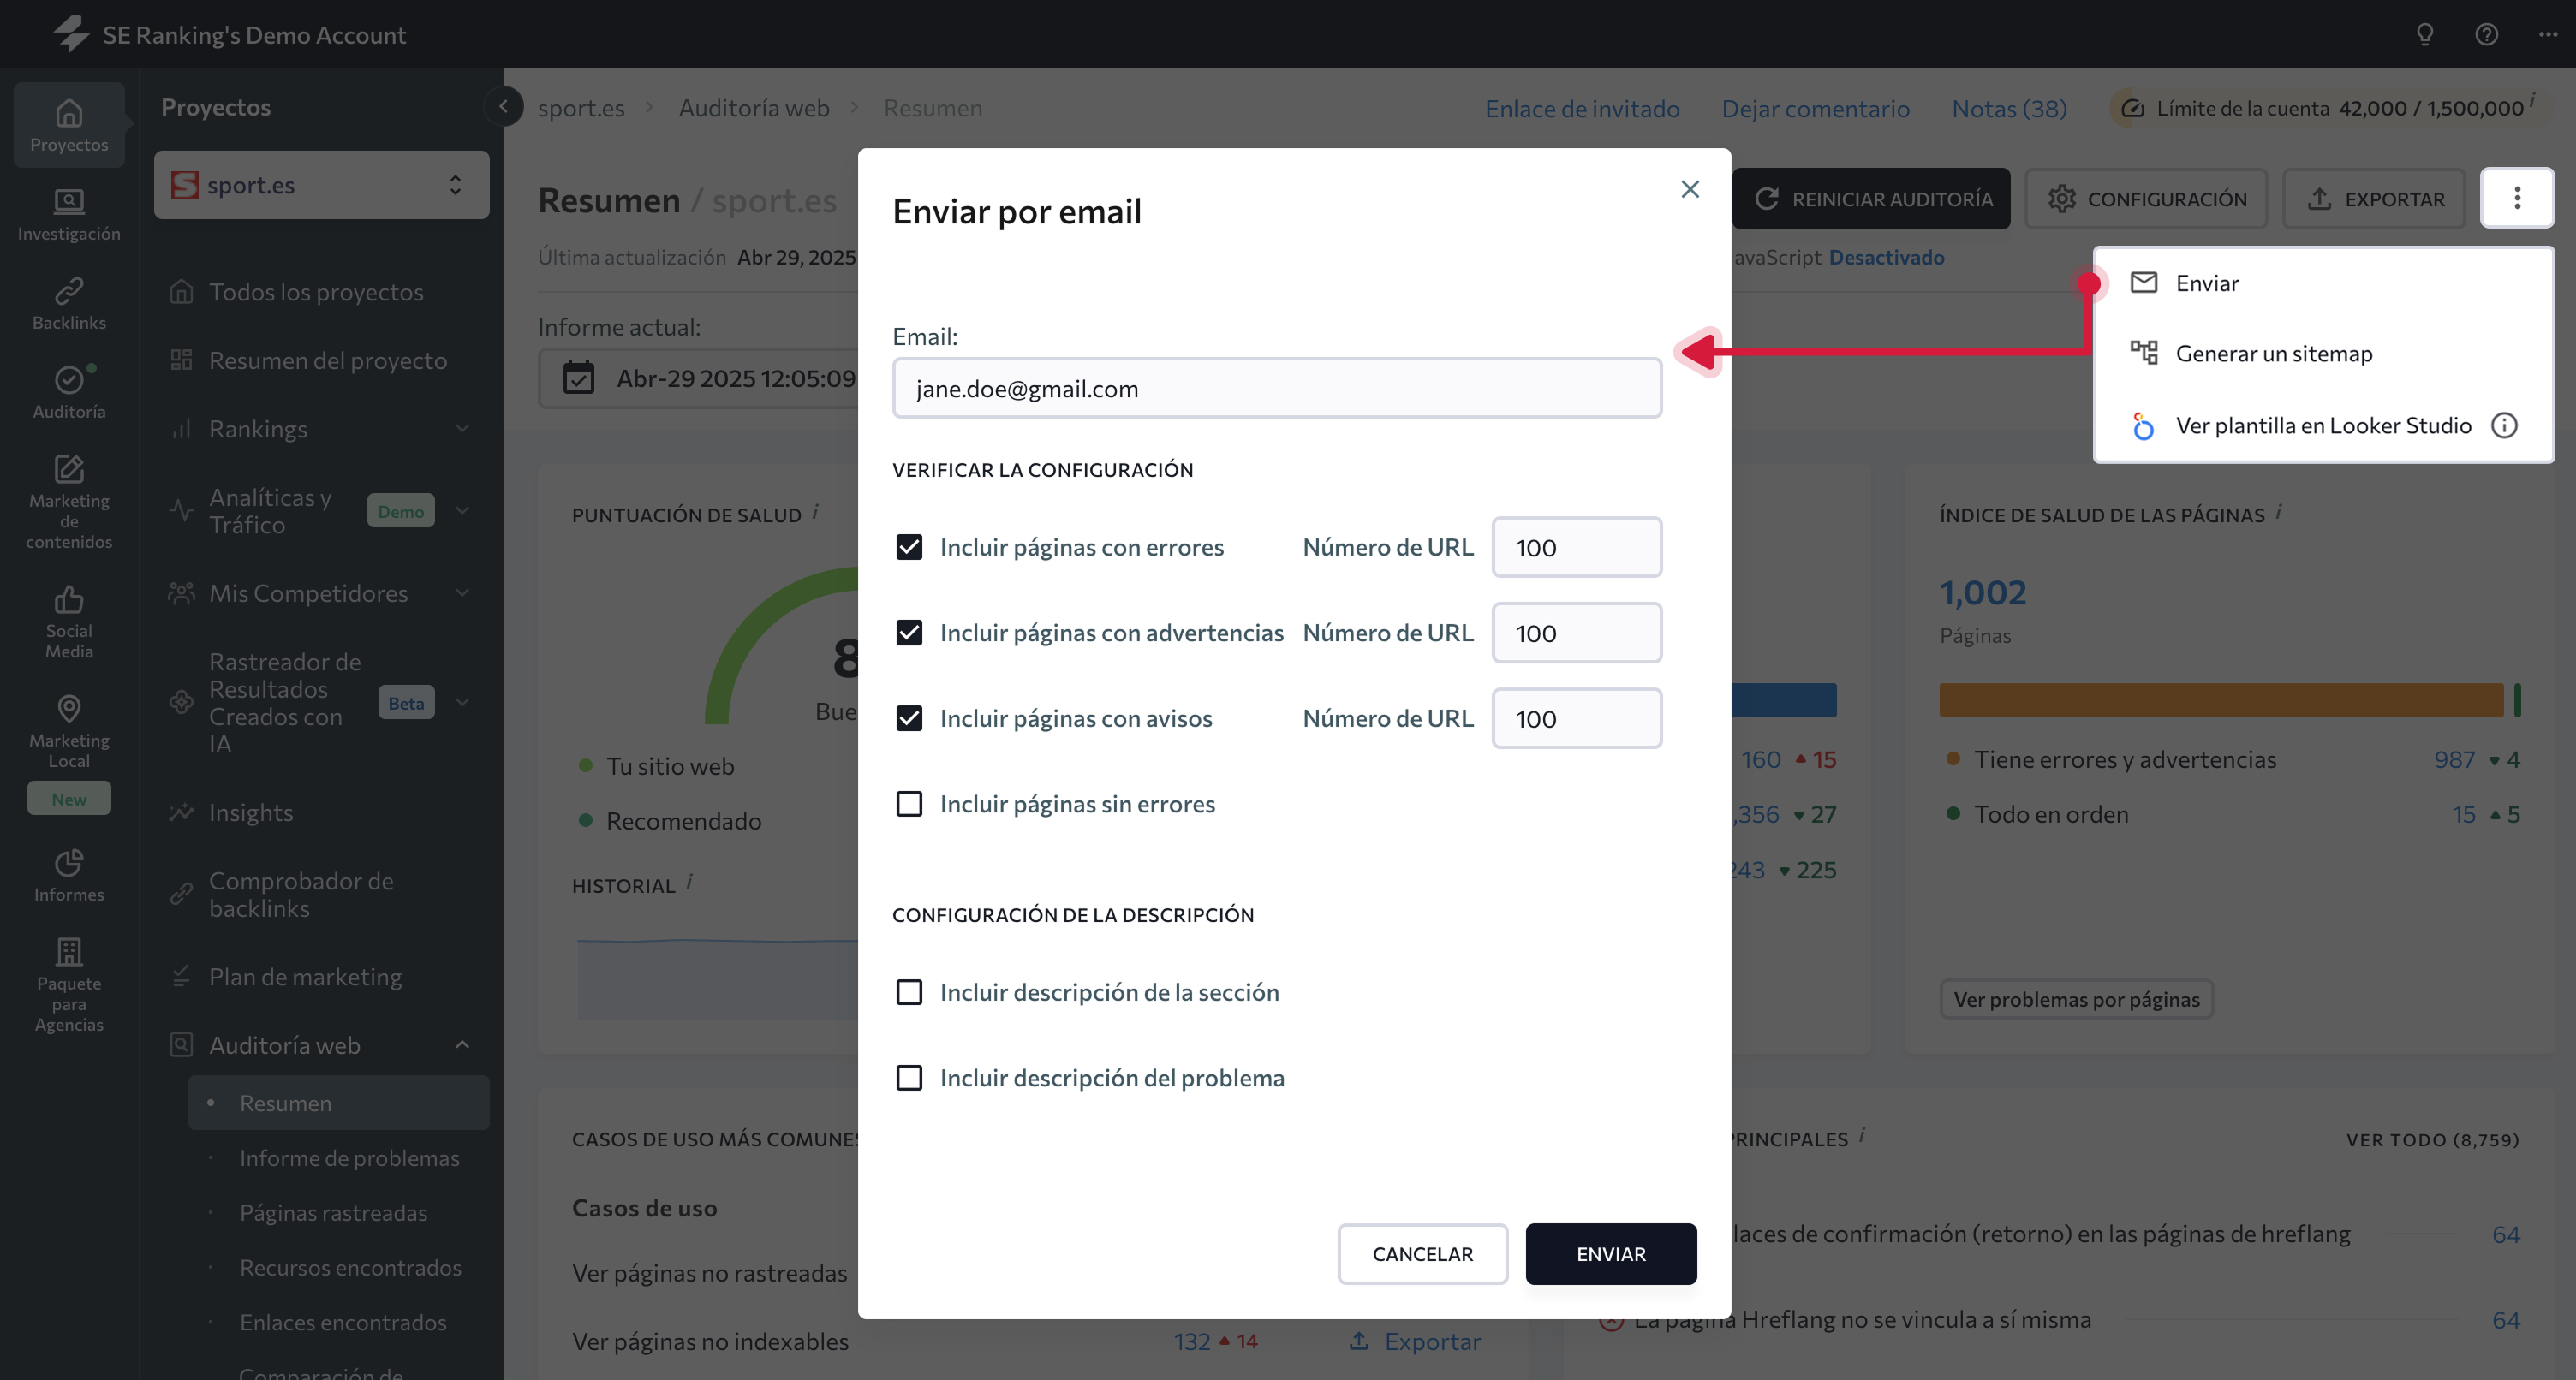Select Ver plantilla en Looker Studio
Screen dimensions: 2576x1380
click(2323, 425)
